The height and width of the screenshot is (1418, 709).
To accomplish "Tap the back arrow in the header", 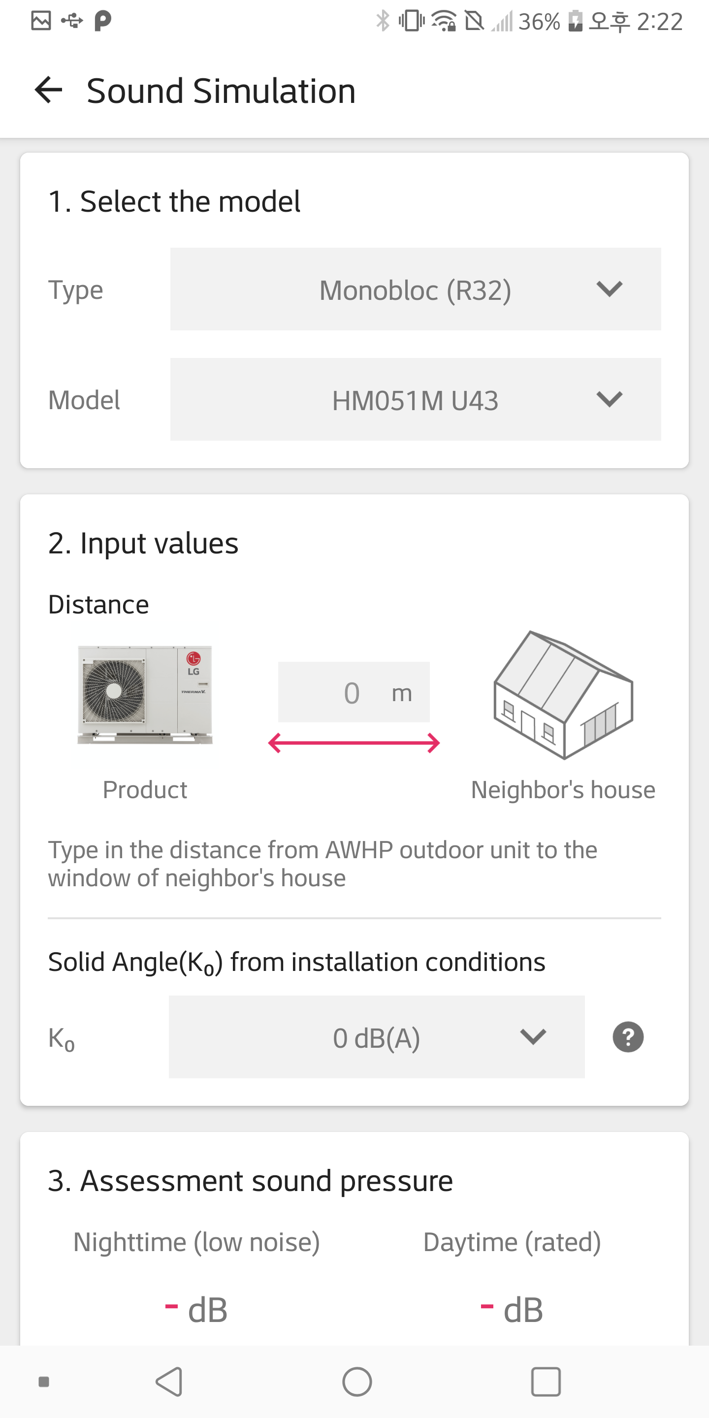I will point(48,90).
